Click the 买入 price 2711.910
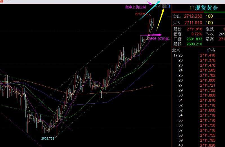 [x=193, y=23]
